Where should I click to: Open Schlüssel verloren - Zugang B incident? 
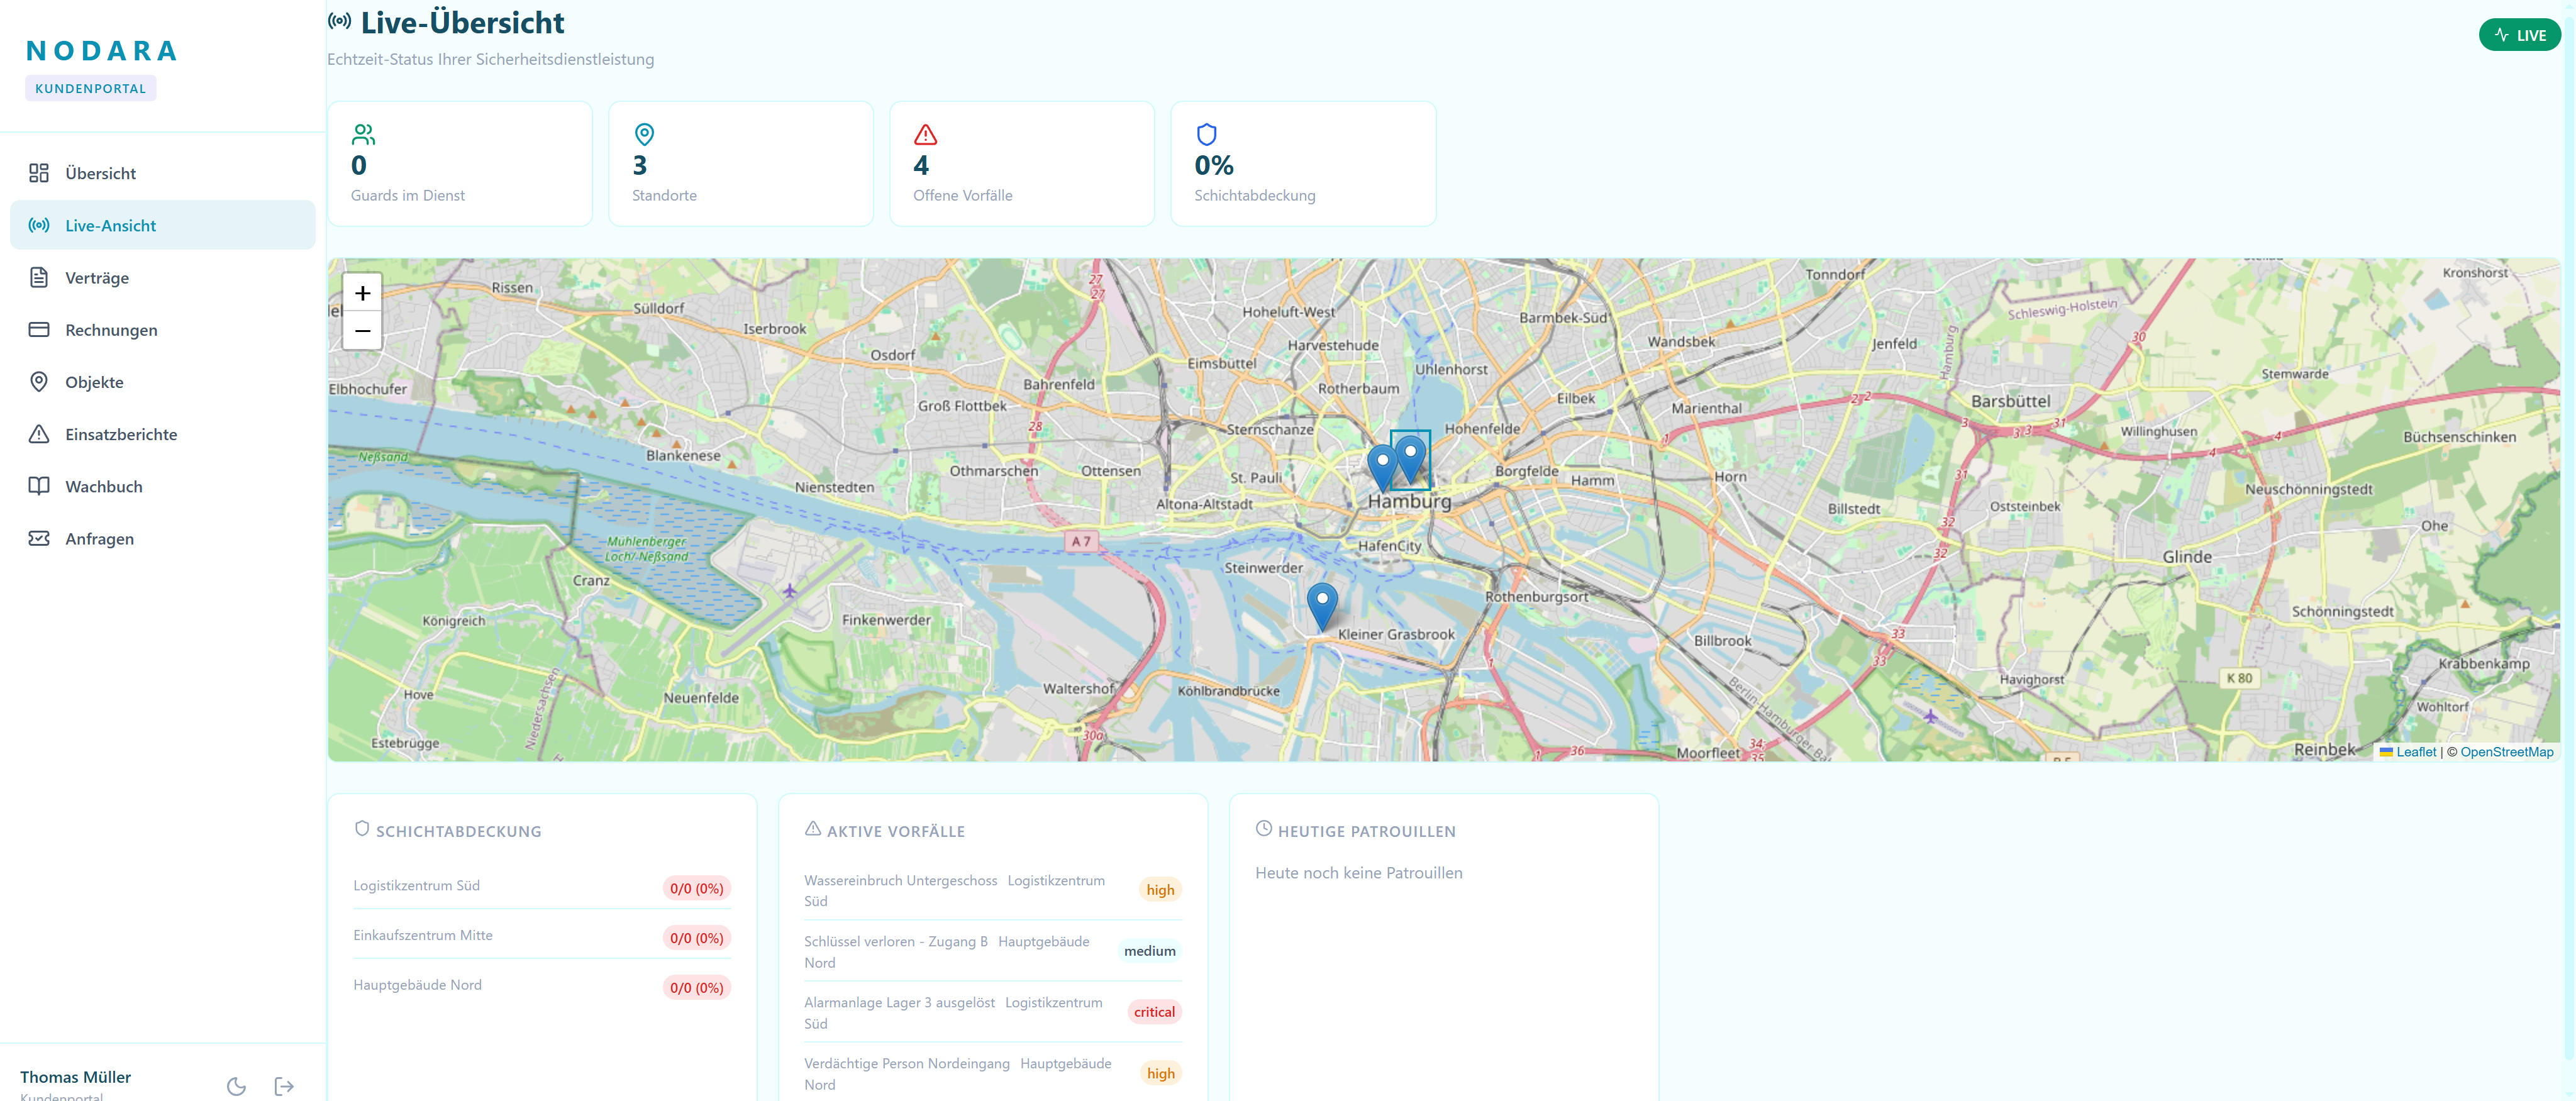(993, 951)
